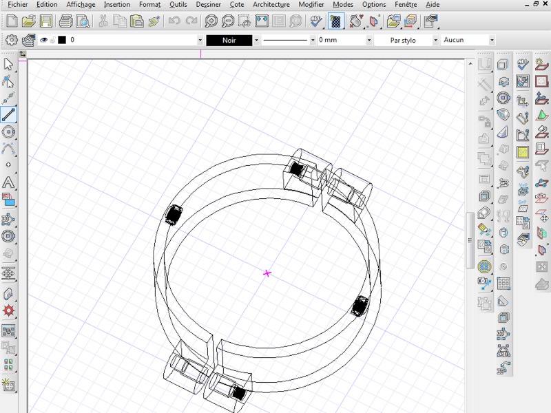Expand the Par stylo dropdown

435,40
